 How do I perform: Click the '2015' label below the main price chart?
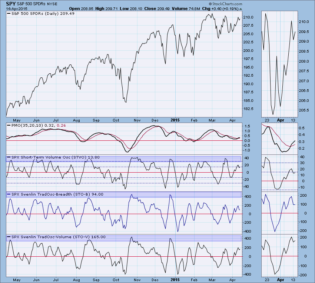tap(175, 120)
